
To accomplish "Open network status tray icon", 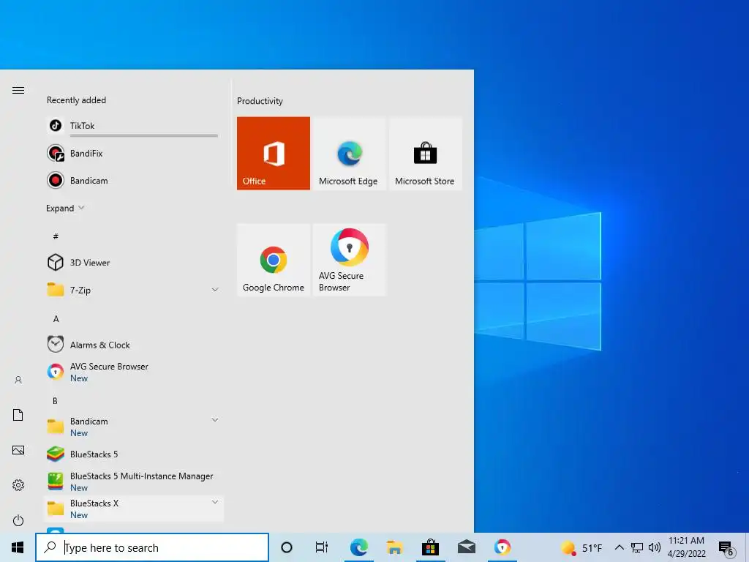I will pos(637,547).
